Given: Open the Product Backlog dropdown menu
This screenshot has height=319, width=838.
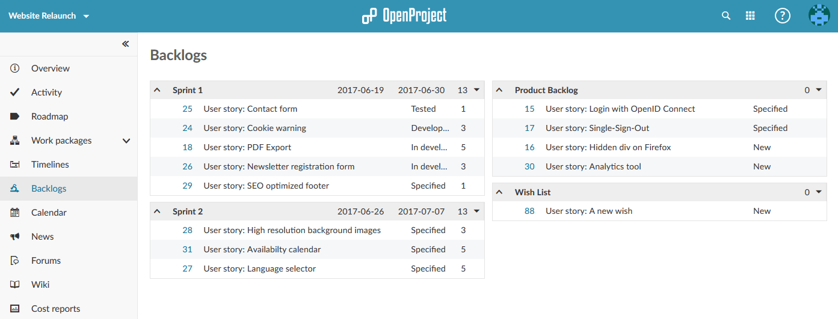Looking at the screenshot, I should coord(819,90).
